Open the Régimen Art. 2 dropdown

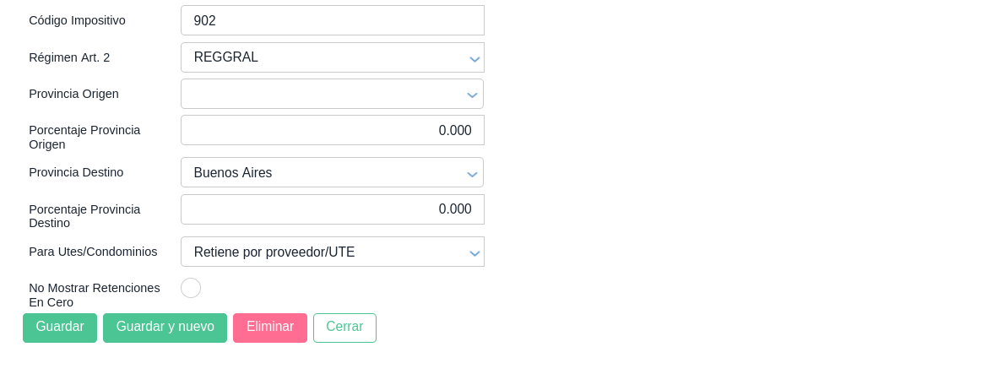pyautogui.click(x=332, y=57)
